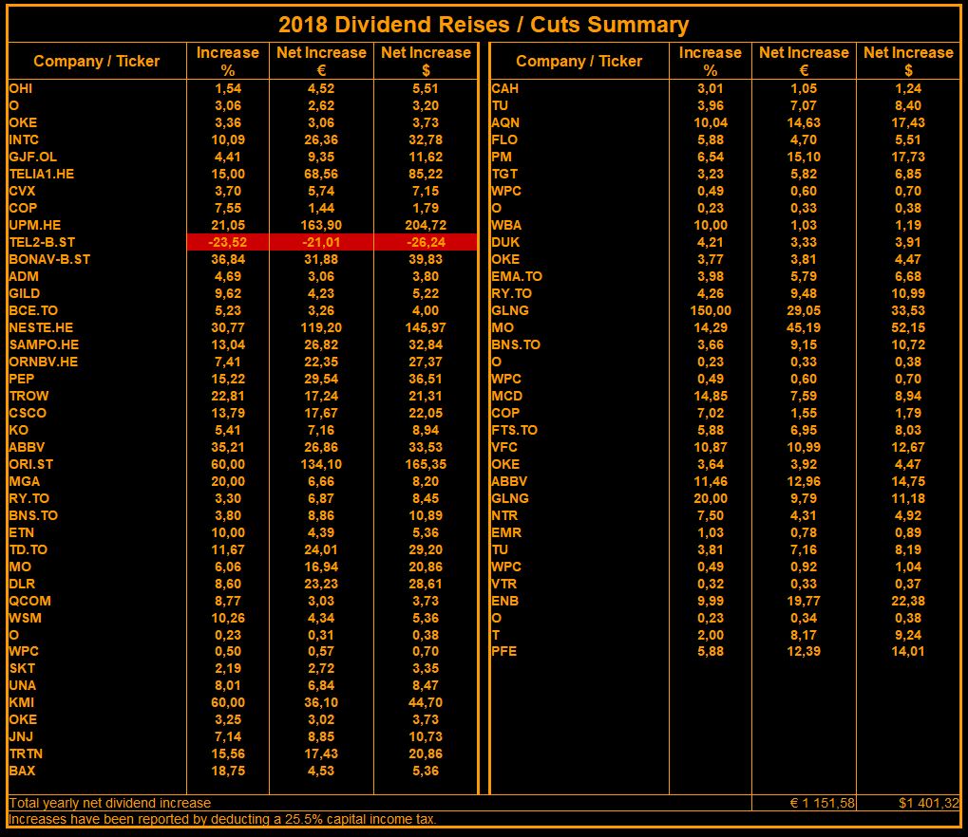Select ORI.ST's 134,10 euro value
The image size is (968, 837).
[x=321, y=464]
